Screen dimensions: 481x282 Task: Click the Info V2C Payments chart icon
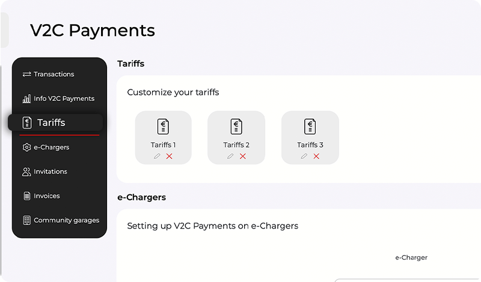tap(26, 98)
